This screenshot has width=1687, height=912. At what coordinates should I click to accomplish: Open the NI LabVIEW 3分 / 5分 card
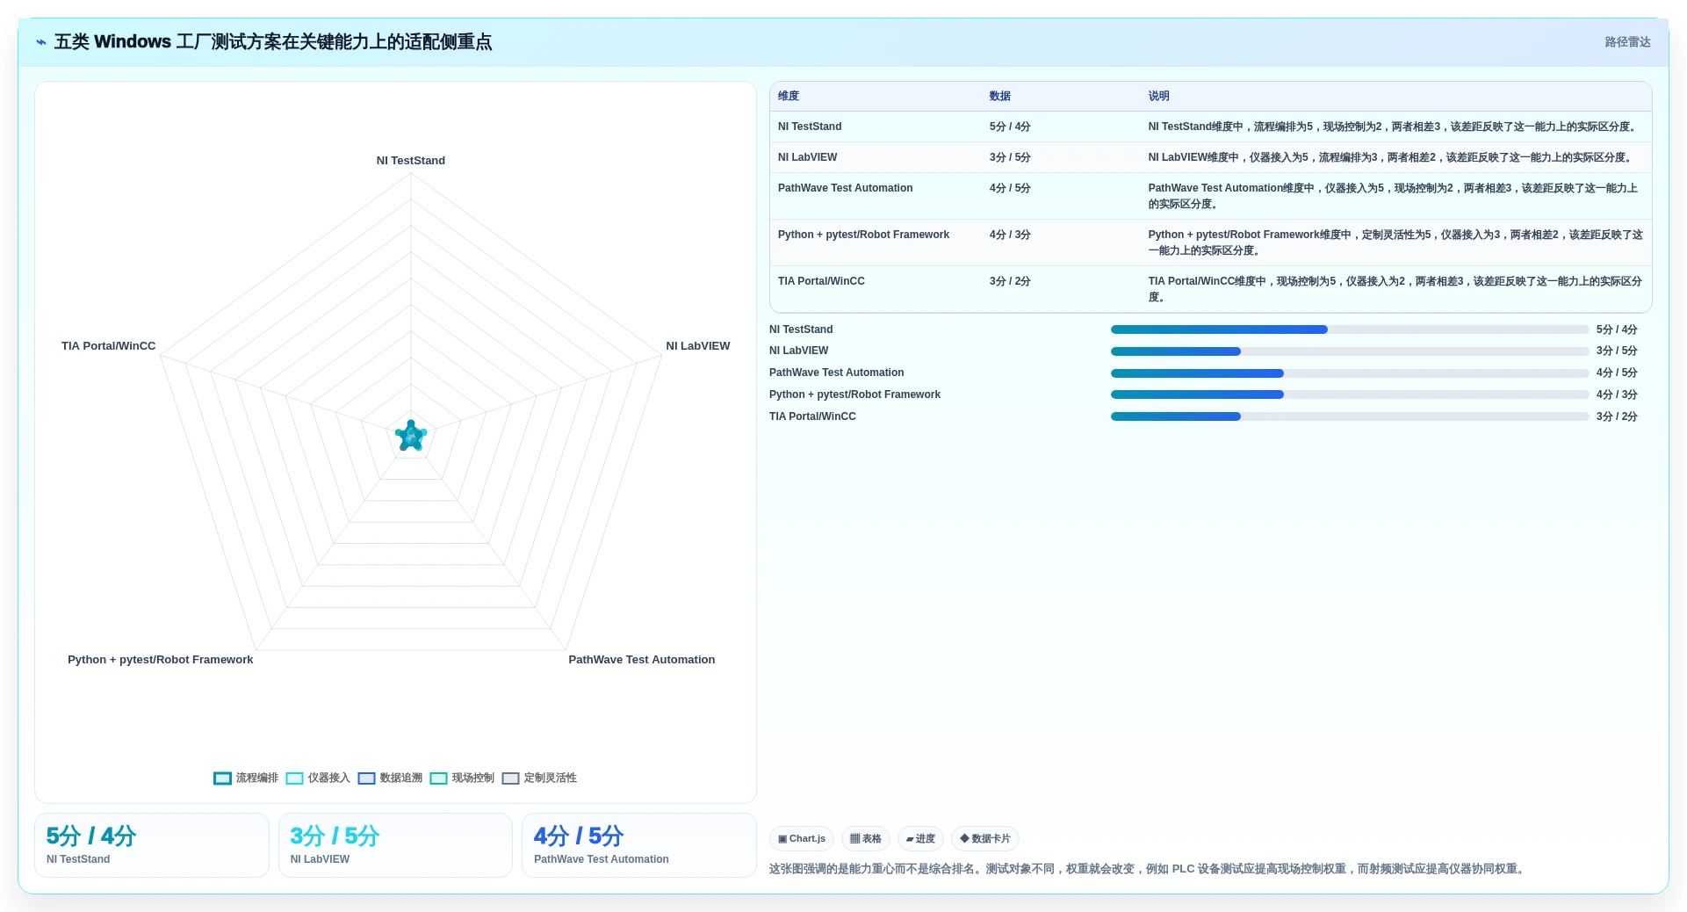[x=395, y=845]
